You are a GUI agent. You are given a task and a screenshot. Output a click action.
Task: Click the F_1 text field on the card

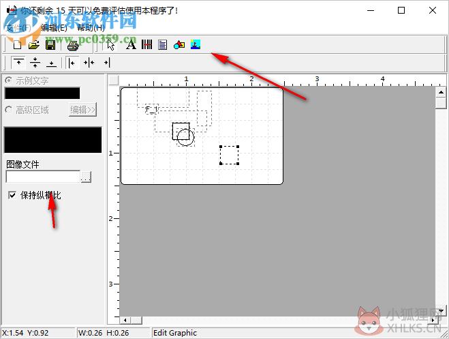(151, 109)
